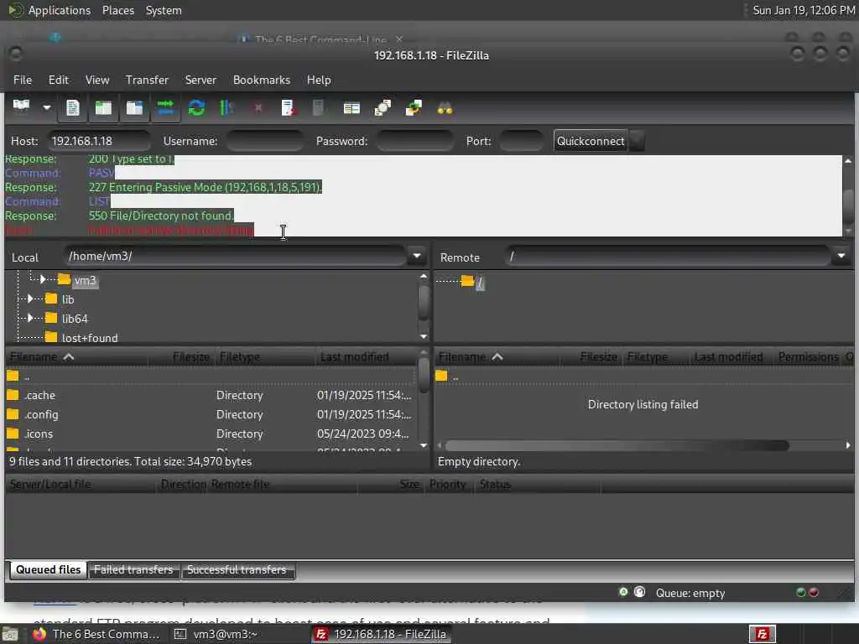This screenshot has width=859, height=644.
Task: Click the Local path field /home/vm3/
Action: pos(236,256)
